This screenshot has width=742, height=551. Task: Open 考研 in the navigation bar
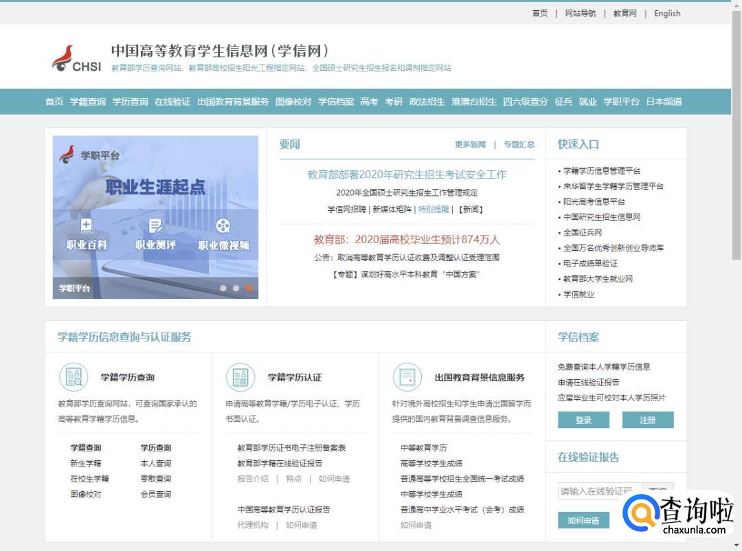click(x=394, y=102)
